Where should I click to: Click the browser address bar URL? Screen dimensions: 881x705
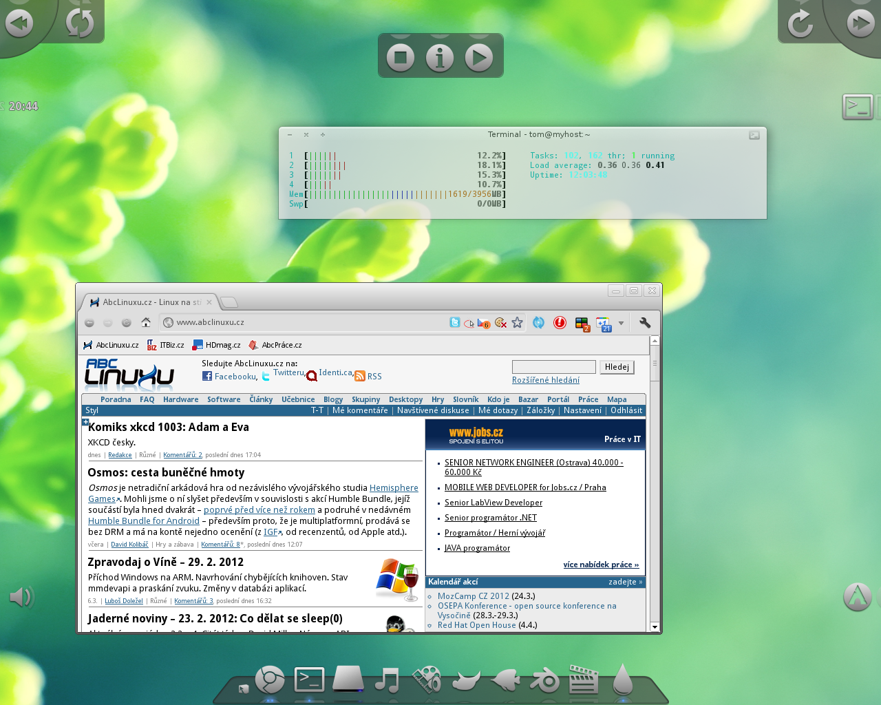210,322
